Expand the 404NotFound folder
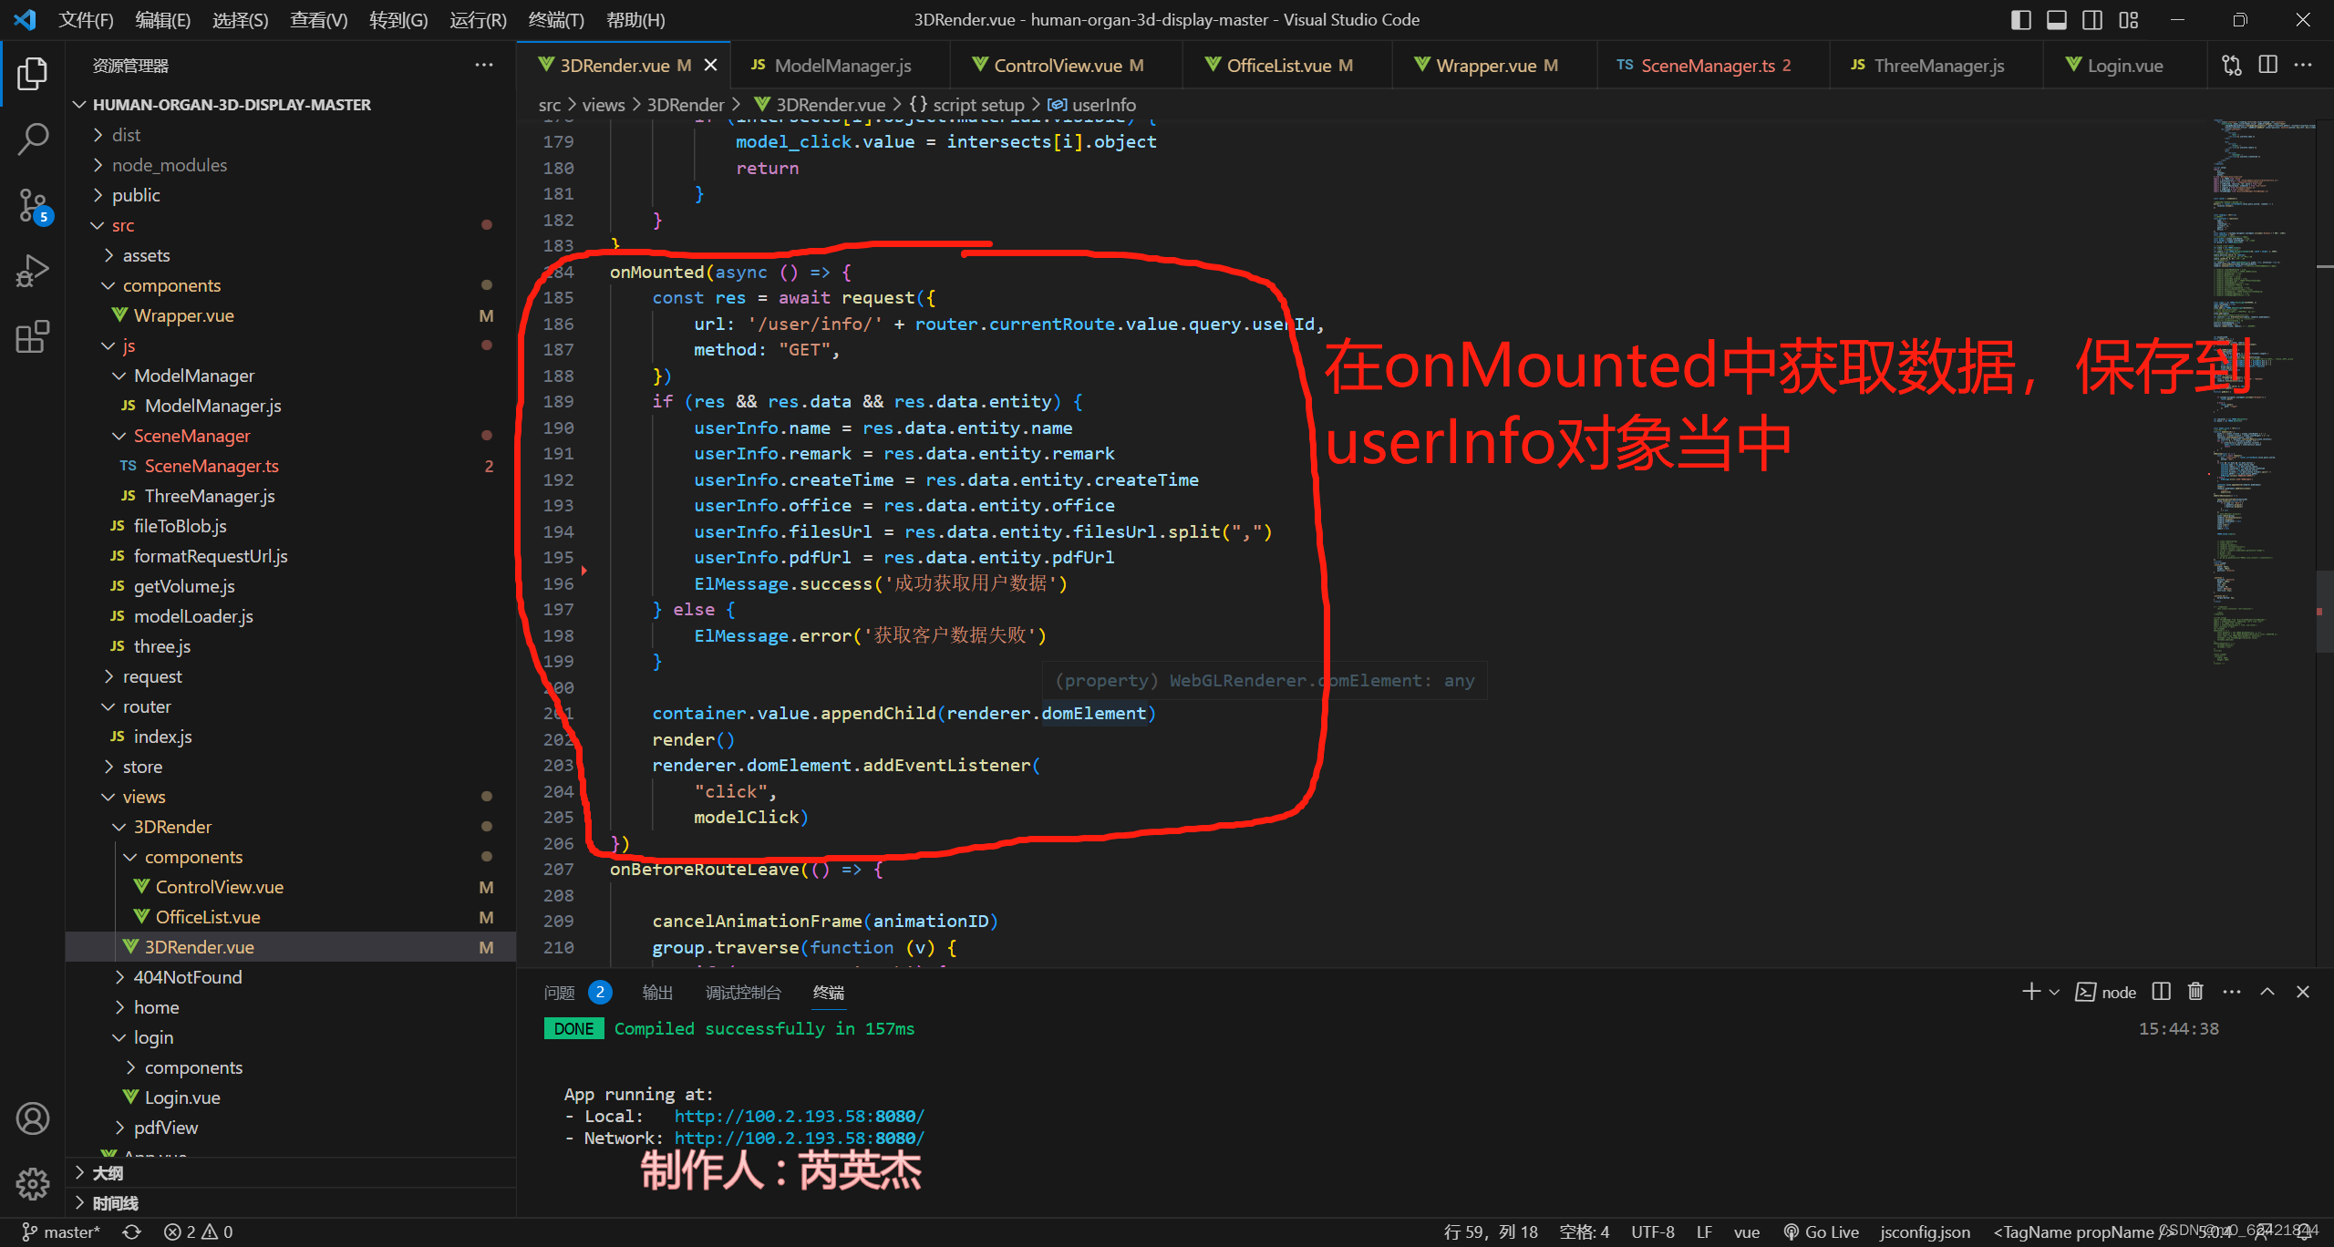 coord(188,976)
